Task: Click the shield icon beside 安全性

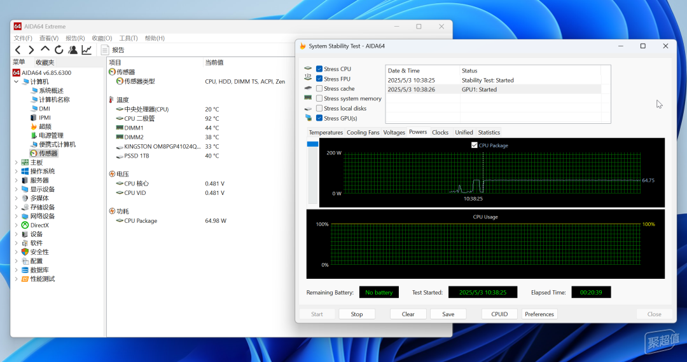Action: click(25, 252)
